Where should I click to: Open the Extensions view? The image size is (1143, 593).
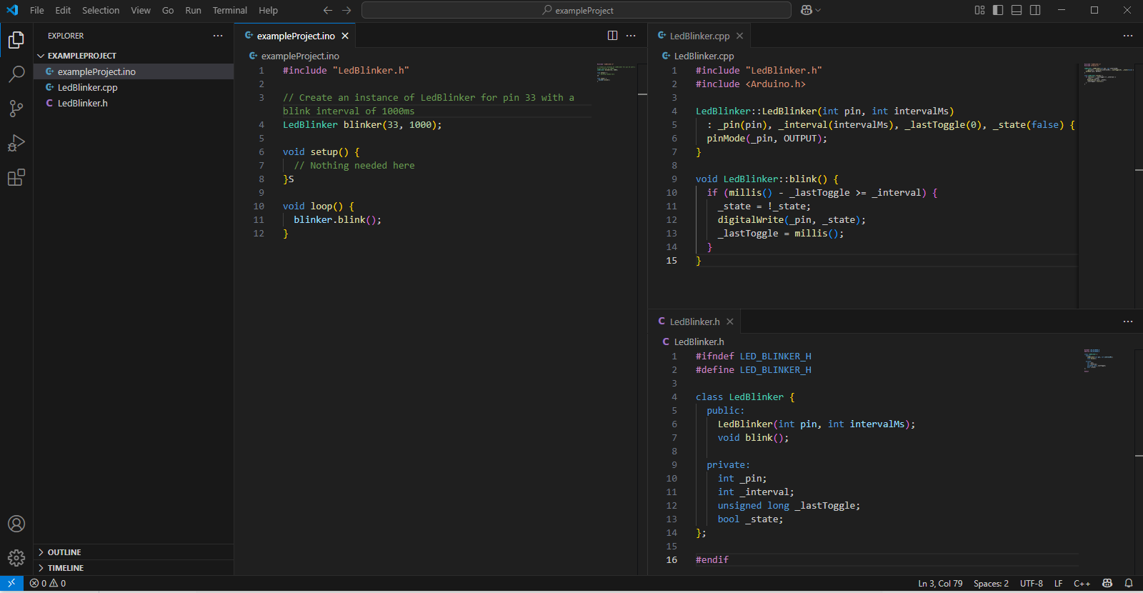coord(16,177)
